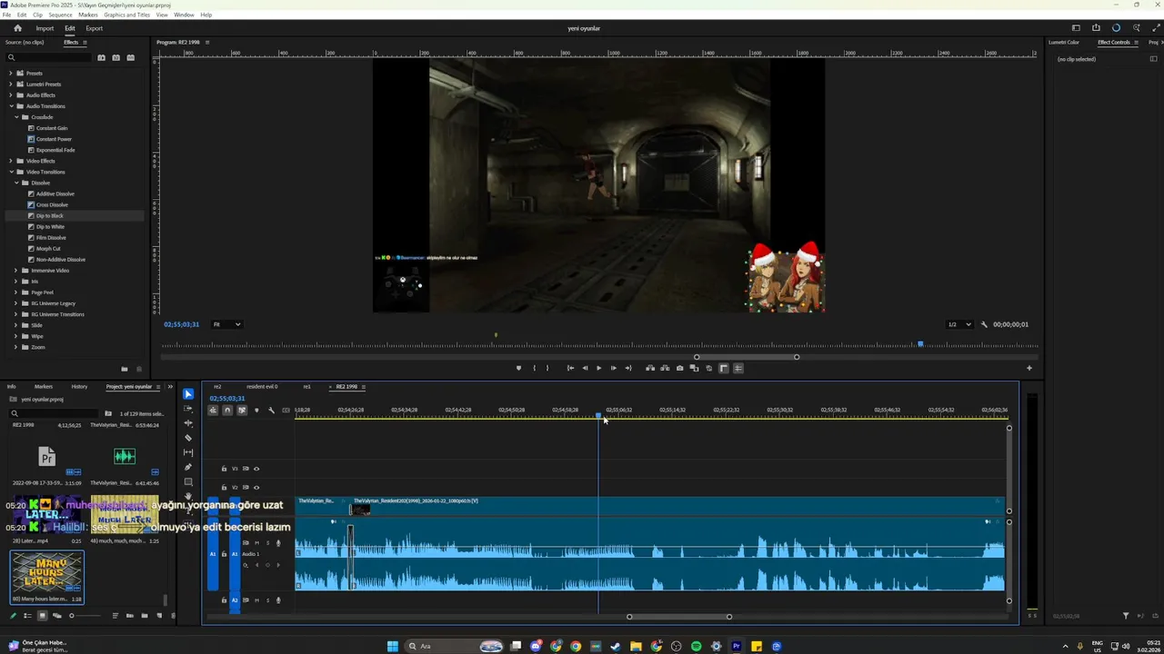Image resolution: width=1164 pixels, height=654 pixels.
Task: Jump playhead to the In point
Action: (x=570, y=368)
